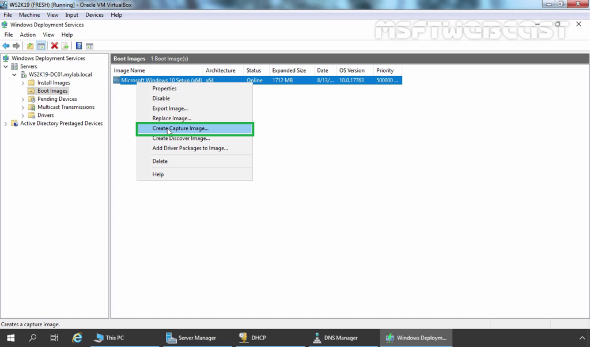590x347 pixels.
Task: Click the red Delete X toolbar icon
Action: point(55,46)
